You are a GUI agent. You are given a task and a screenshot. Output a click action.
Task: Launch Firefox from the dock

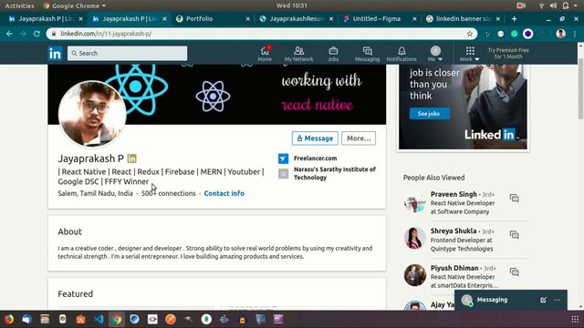9,320
